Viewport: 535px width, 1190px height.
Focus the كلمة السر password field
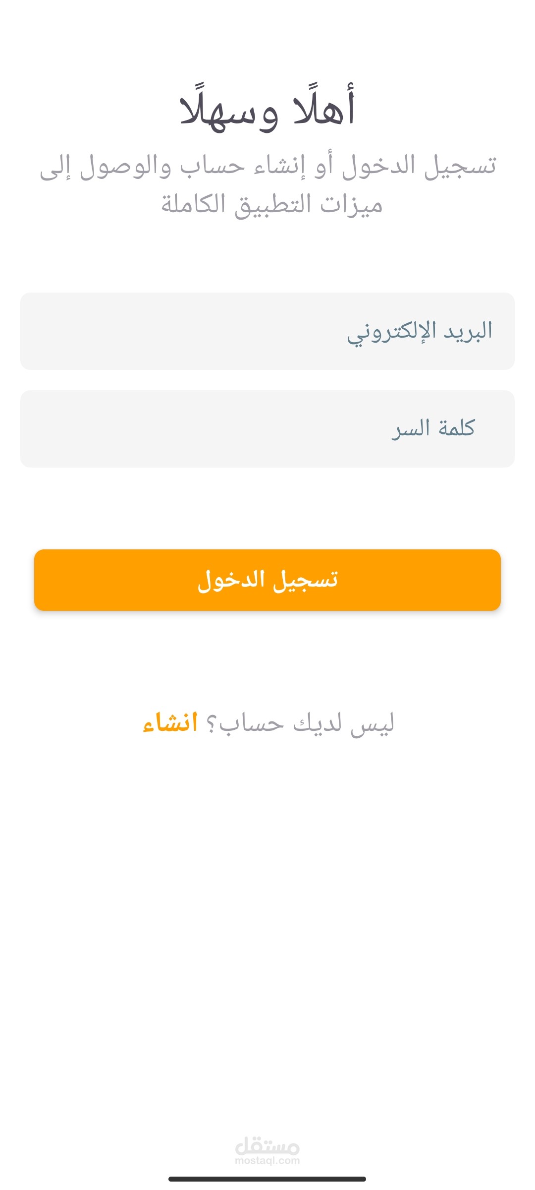pyautogui.click(x=267, y=429)
